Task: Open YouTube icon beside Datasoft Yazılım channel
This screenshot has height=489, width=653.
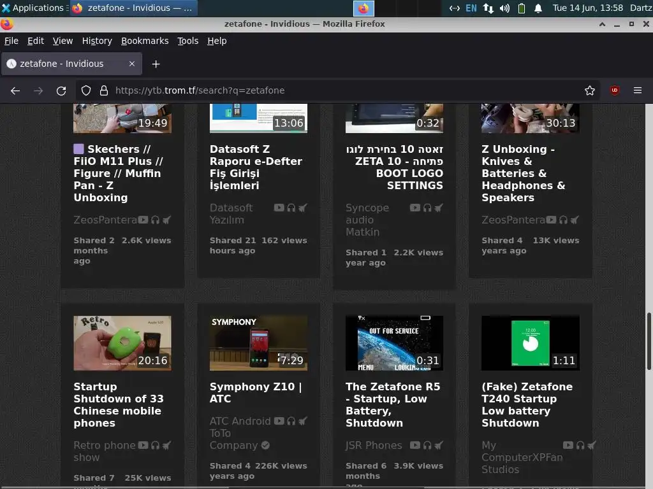Action: coord(279,208)
